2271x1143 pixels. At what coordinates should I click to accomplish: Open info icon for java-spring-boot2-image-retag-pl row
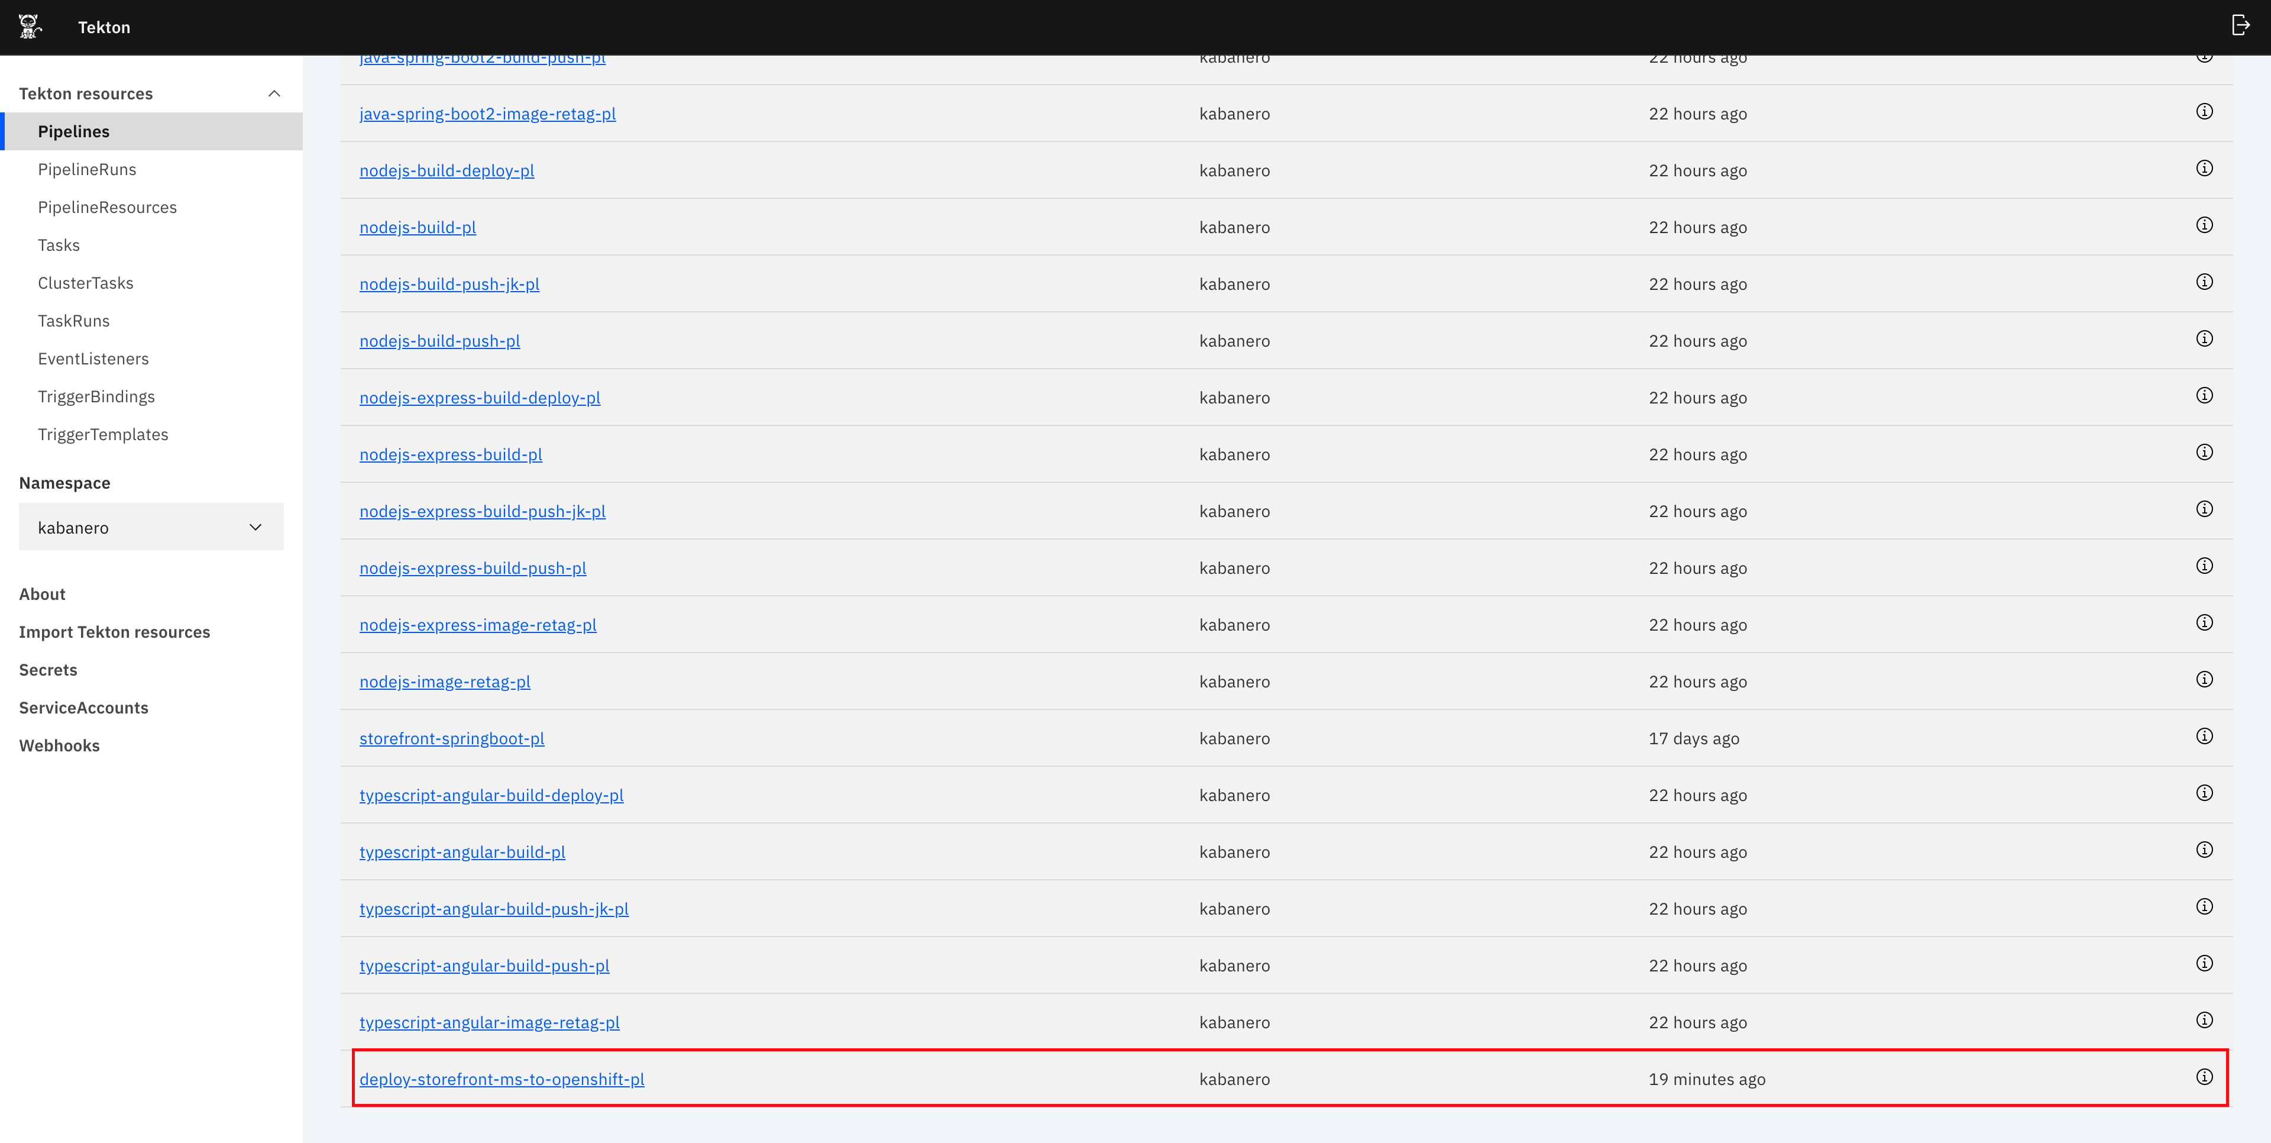pos(2204,111)
